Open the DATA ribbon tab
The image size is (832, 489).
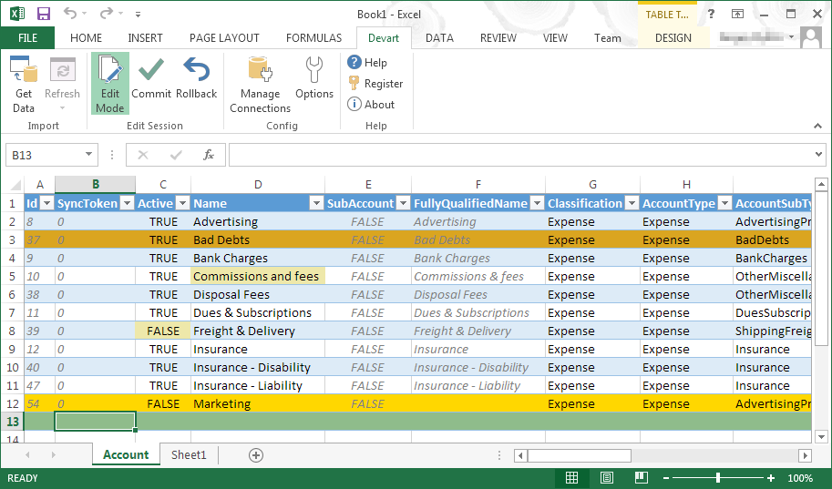(x=439, y=37)
